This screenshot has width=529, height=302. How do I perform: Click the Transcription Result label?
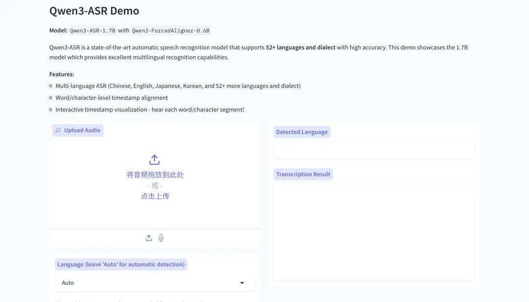(303, 174)
